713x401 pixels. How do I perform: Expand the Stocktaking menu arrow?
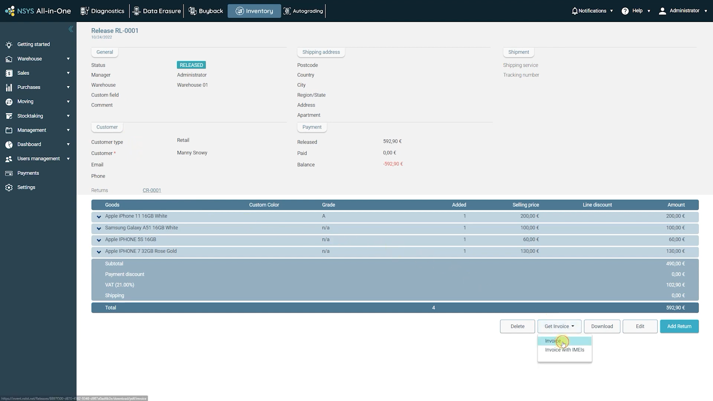(68, 116)
